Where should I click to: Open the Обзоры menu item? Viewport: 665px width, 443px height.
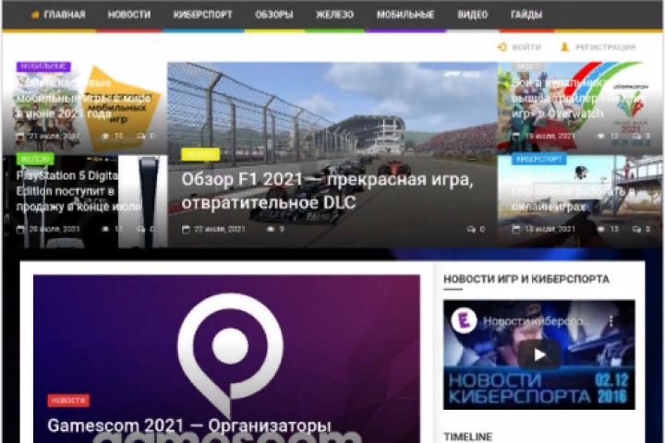click(x=274, y=15)
